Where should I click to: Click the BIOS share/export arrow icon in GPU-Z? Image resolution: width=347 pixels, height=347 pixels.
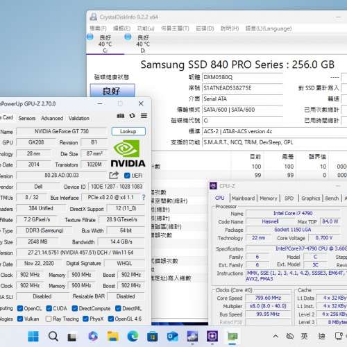pyautogui.click(x=114, y=176)
